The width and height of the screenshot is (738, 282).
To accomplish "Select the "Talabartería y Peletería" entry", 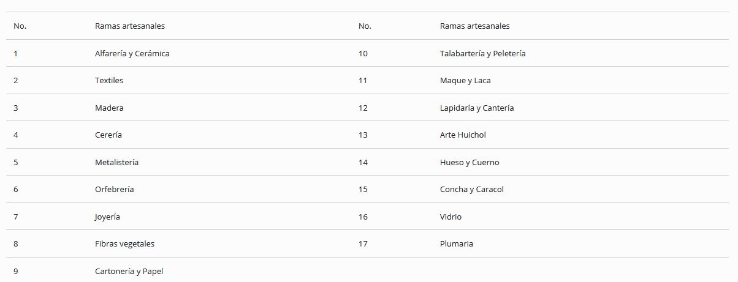I will pyautogui.click(x=482, y=53).
